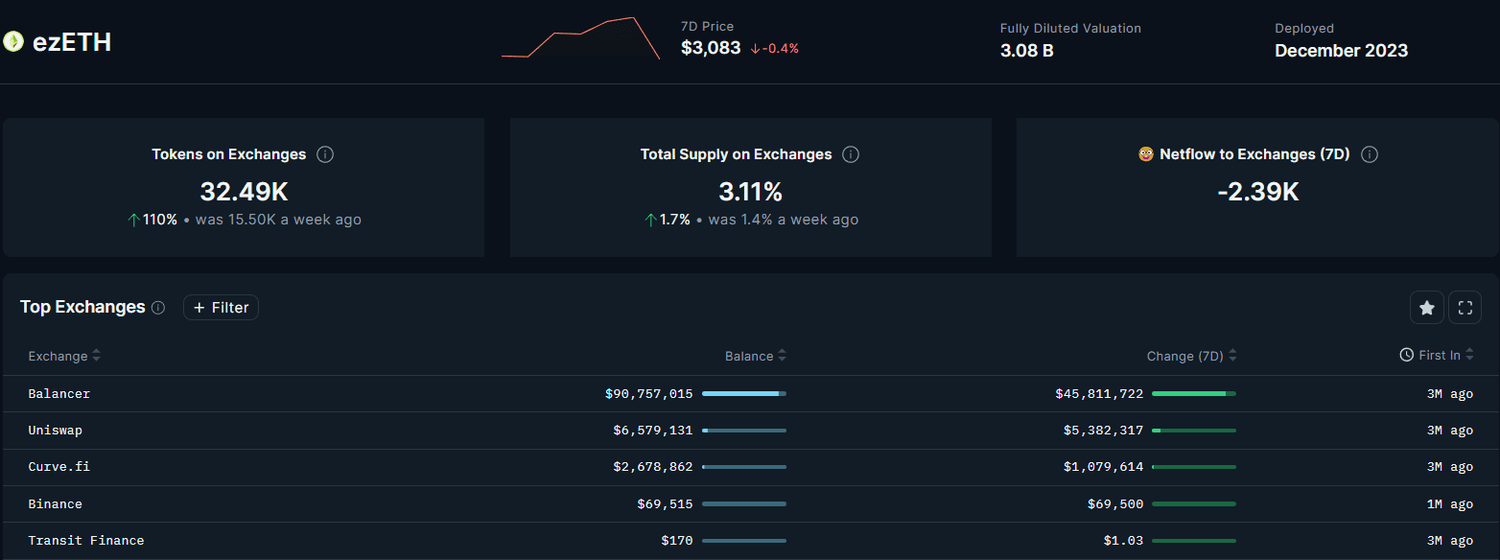Click info icon beside Tokens on Exchanges
The image size is (1500, 560).
coord(325,154)
